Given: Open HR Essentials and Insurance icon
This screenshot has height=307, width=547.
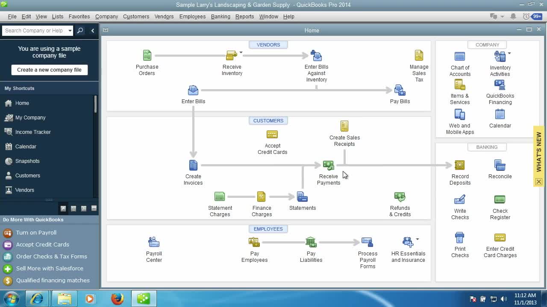Looking at the screenshot, I should [408, 242].
